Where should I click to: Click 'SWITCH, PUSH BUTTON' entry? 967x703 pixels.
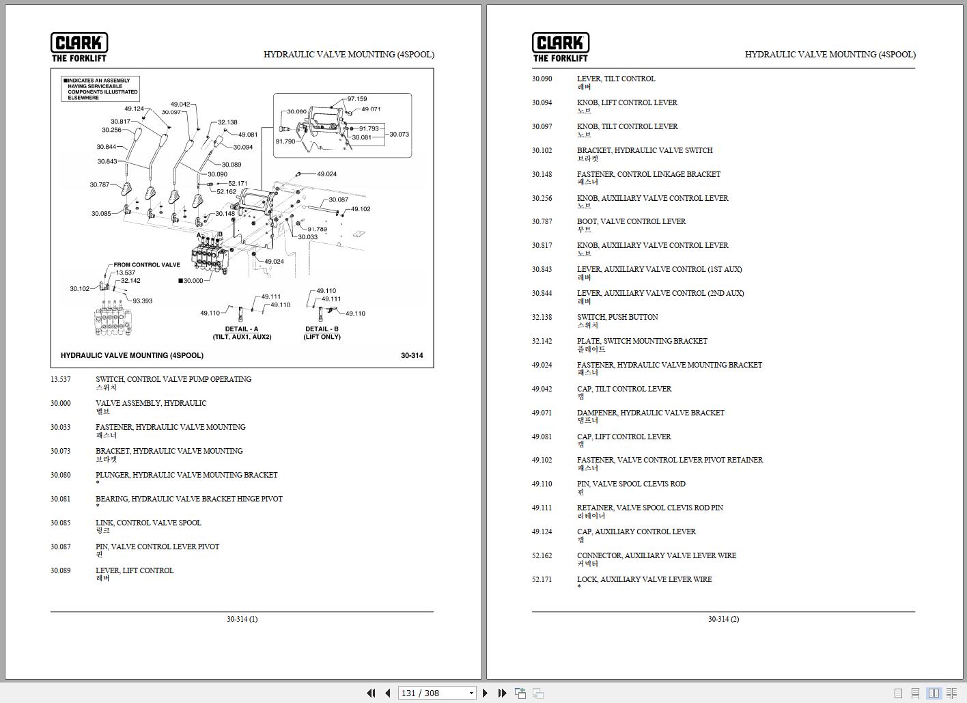pyautogui.click(x=617, y=317)
